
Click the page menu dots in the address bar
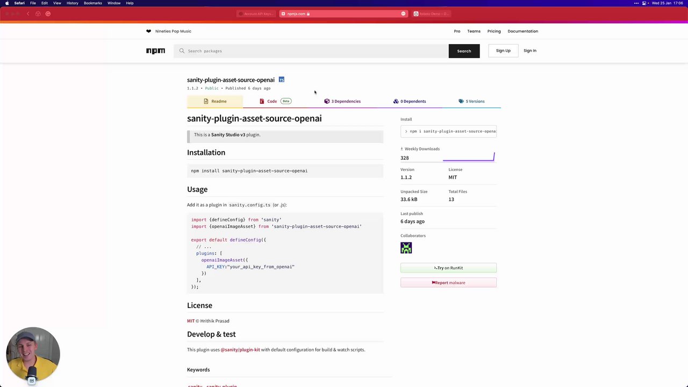(403, 13)
